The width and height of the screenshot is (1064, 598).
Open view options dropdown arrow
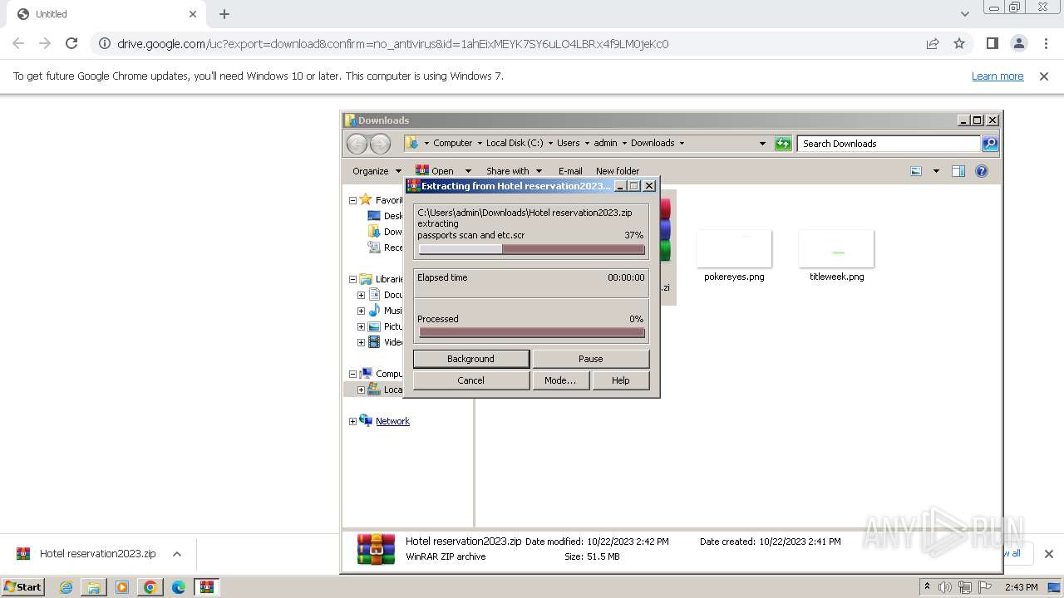(x=936, y=171)
